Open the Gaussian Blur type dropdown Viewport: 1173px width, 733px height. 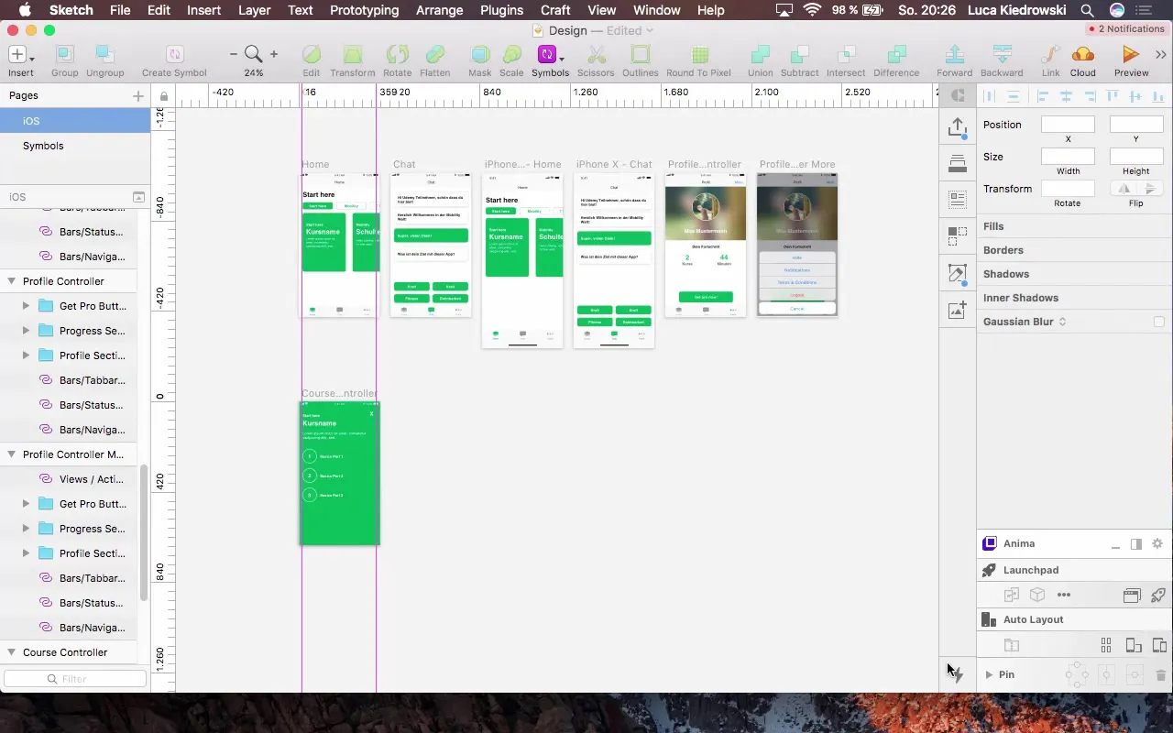point(1062,322)
